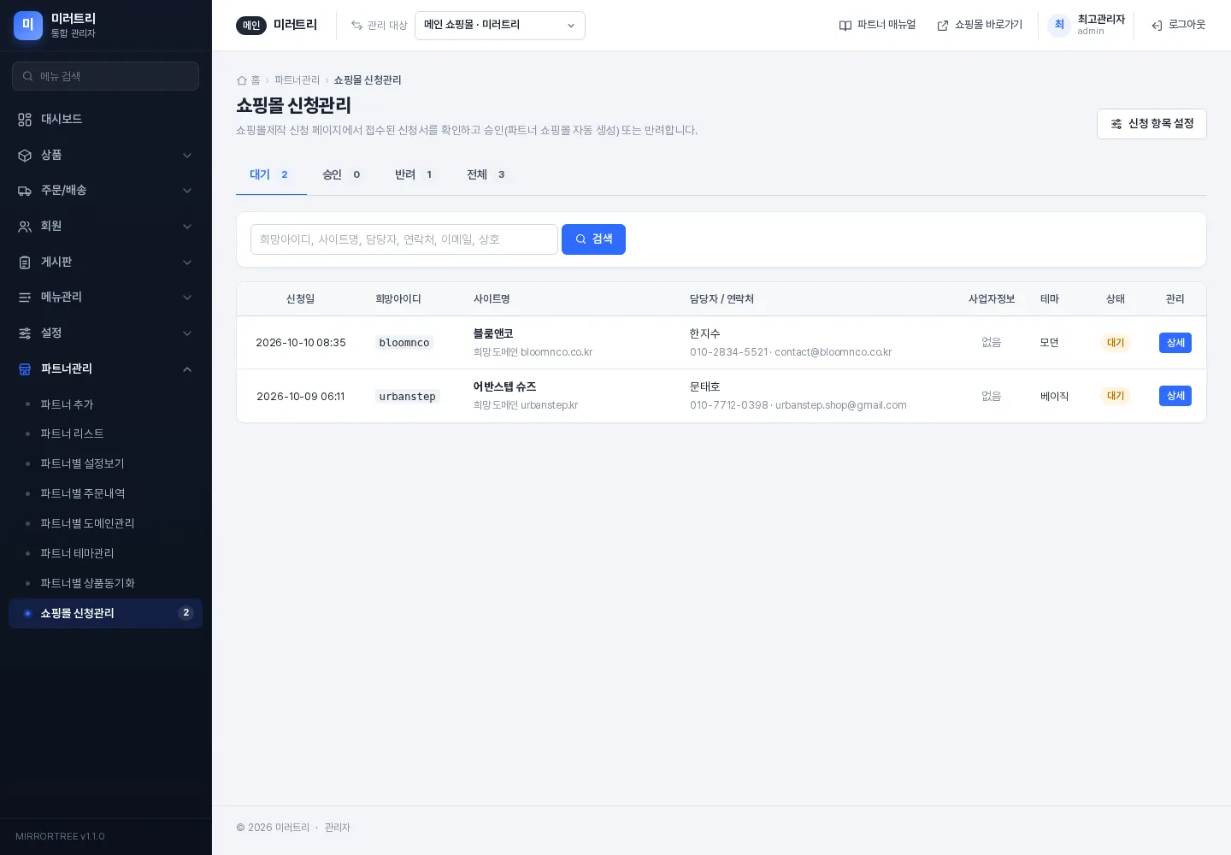Click the 쇼핑몰 바로가기 external link icon
1231x855 pixels.
point(943,26)
